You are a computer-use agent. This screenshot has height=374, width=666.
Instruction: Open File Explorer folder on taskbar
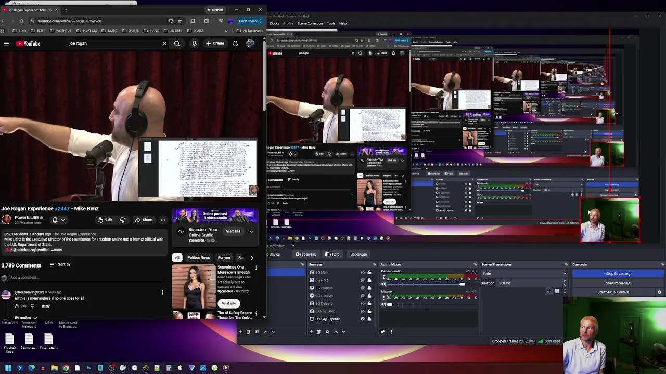coord(54,368)
